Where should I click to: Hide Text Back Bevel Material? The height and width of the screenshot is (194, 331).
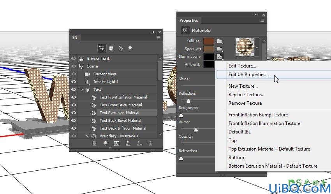[74, 121]
